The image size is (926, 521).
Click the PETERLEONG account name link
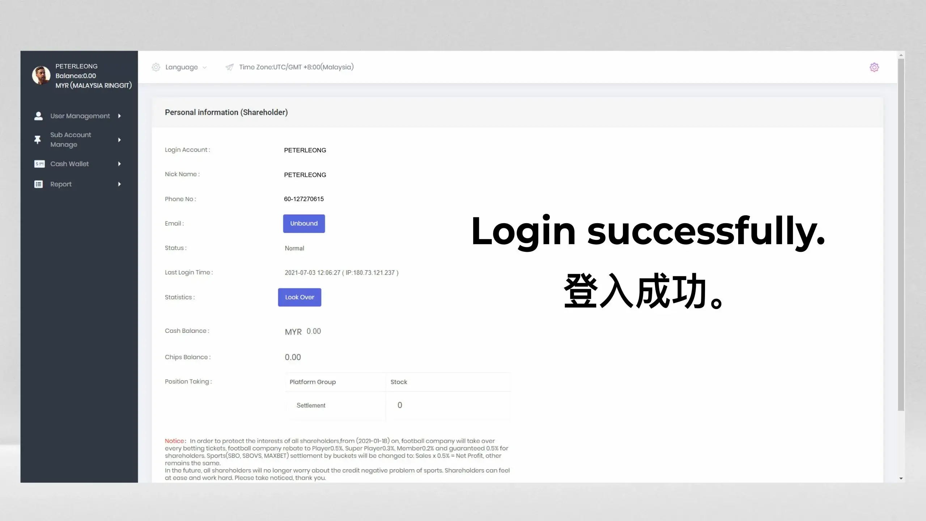pyautogui.click(x=76, y=66)
